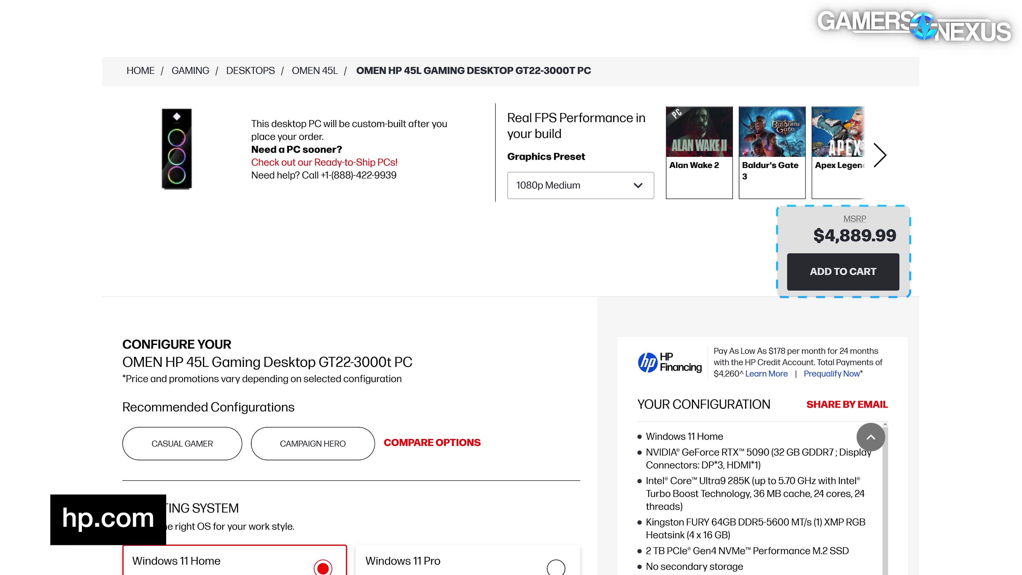Click the '2 TB PCIe Gen4 NVMe' entry
1022x575 pixels.
(747, 551)
